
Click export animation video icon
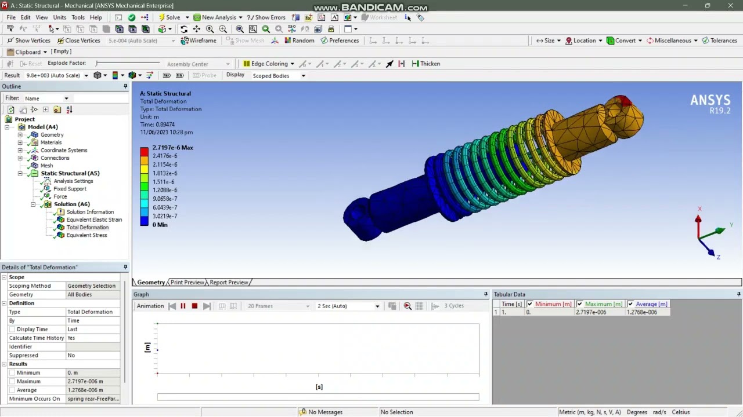point(392,306)
